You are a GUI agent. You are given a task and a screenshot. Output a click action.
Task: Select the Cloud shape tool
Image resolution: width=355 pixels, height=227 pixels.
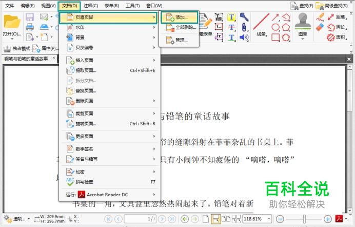pos(286,37)
